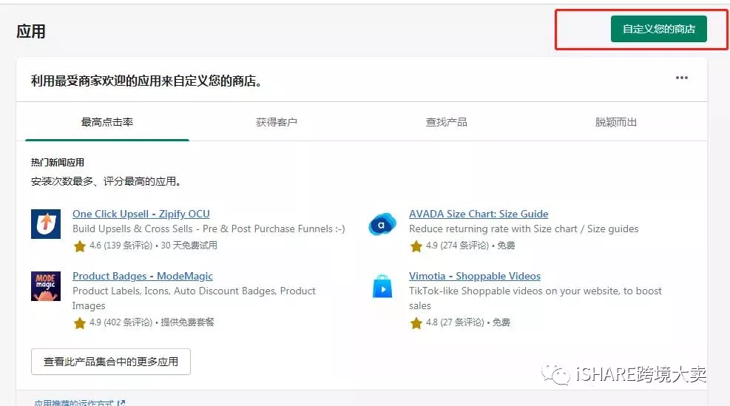Open the 查找产品 tab
Image resolution: width=730 pixels, height=406 pixels.
(447, 122)
